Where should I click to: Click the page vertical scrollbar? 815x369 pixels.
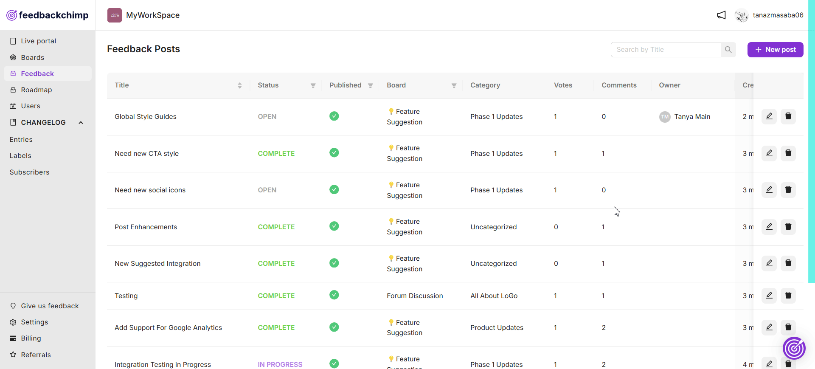812,141
